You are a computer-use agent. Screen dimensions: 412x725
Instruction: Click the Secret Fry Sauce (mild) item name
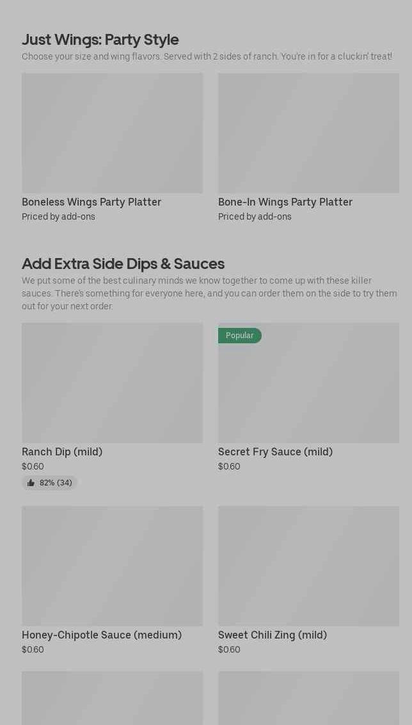click(275, 452)
